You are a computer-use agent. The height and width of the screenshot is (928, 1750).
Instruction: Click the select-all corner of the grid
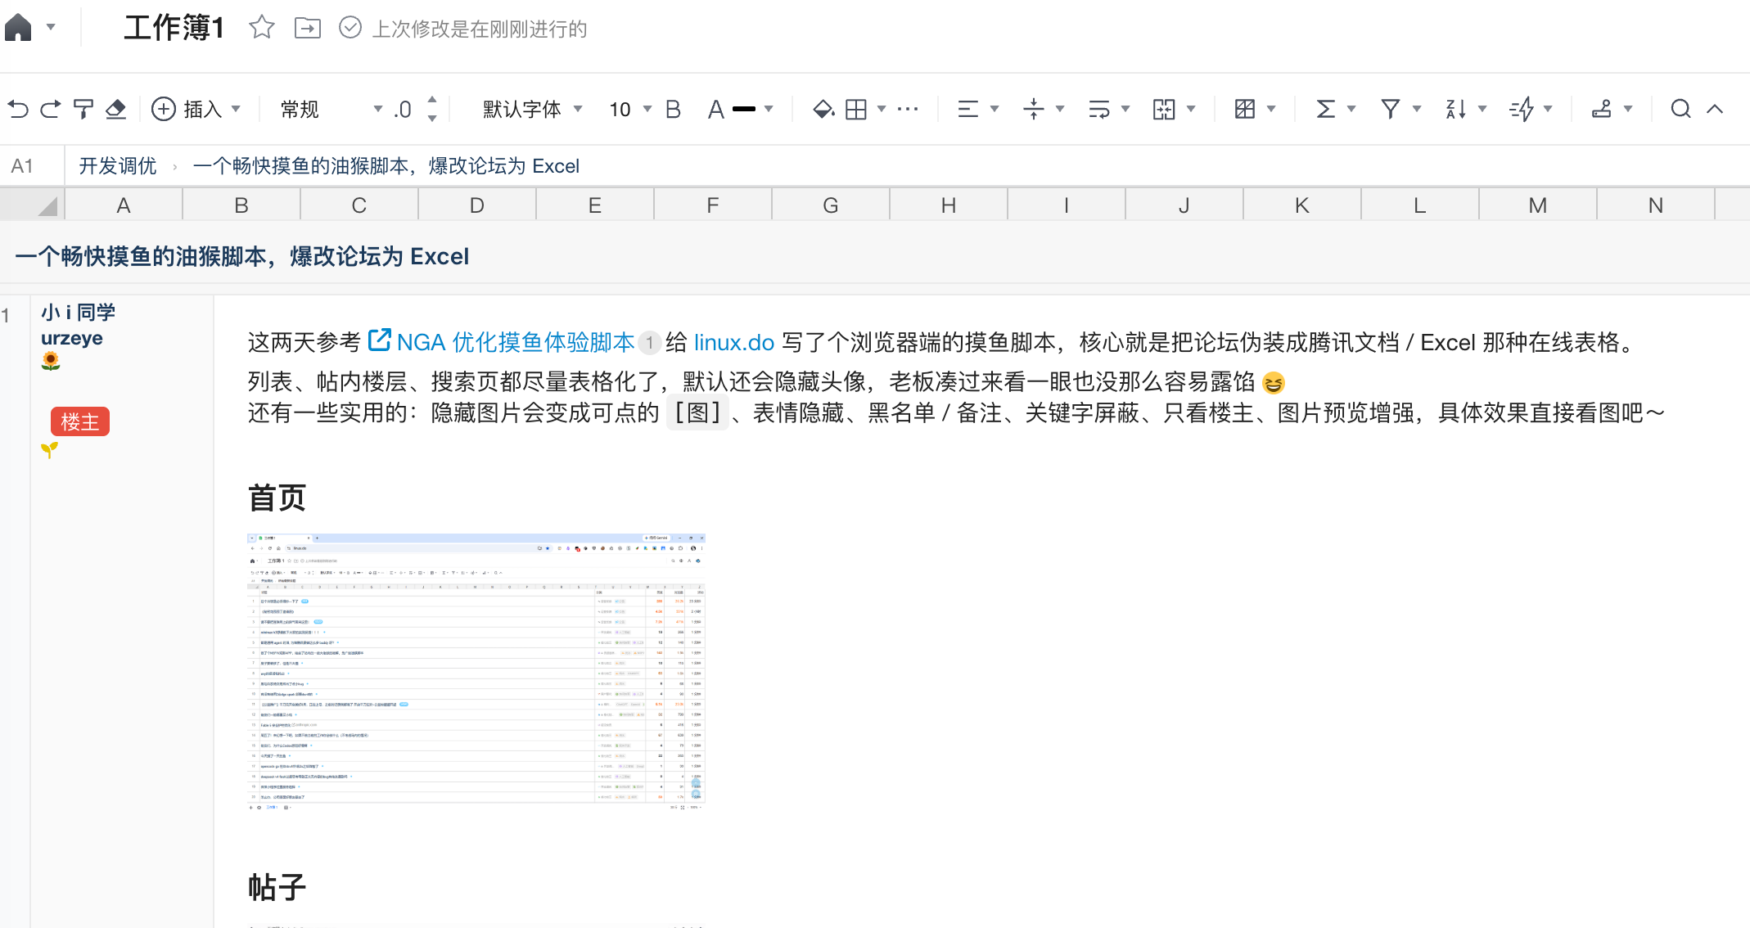(x=33, y=205)
